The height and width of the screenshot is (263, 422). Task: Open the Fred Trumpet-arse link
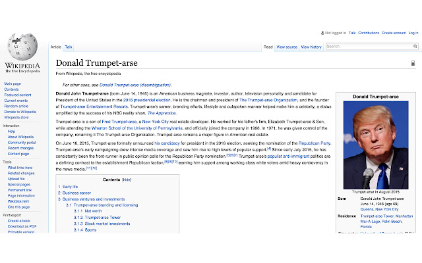pyautogui.click(x=119, y=122)
